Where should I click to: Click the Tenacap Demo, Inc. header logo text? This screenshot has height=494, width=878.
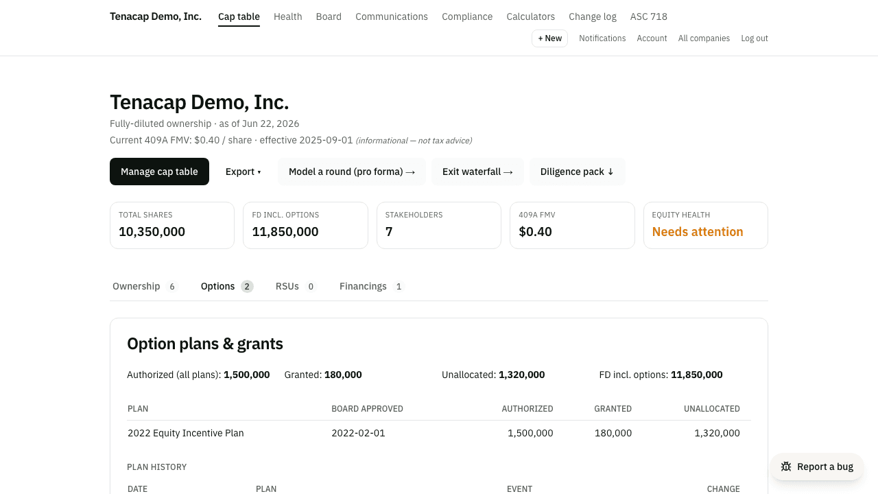pyautogui.click(x=156, y=16)
